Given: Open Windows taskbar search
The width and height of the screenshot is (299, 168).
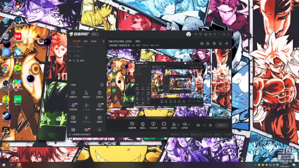Looking at the screenshot, I should coord(11,165).
